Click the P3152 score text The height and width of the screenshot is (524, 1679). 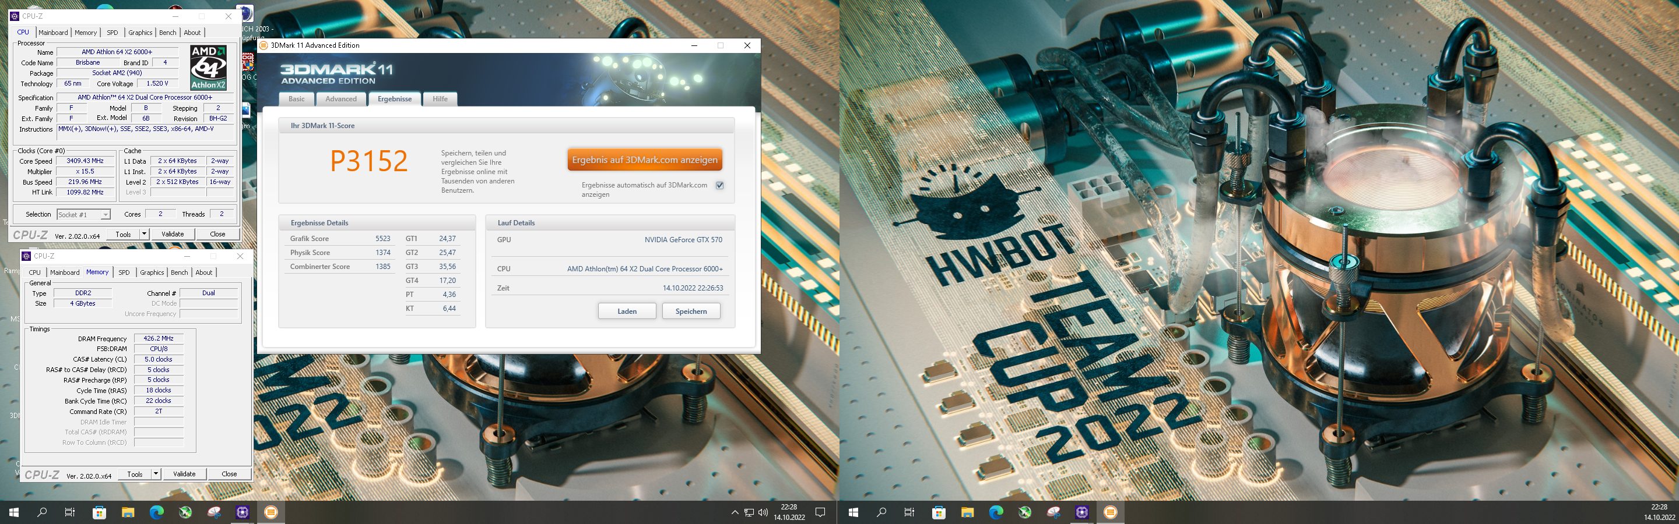point(369,161)
